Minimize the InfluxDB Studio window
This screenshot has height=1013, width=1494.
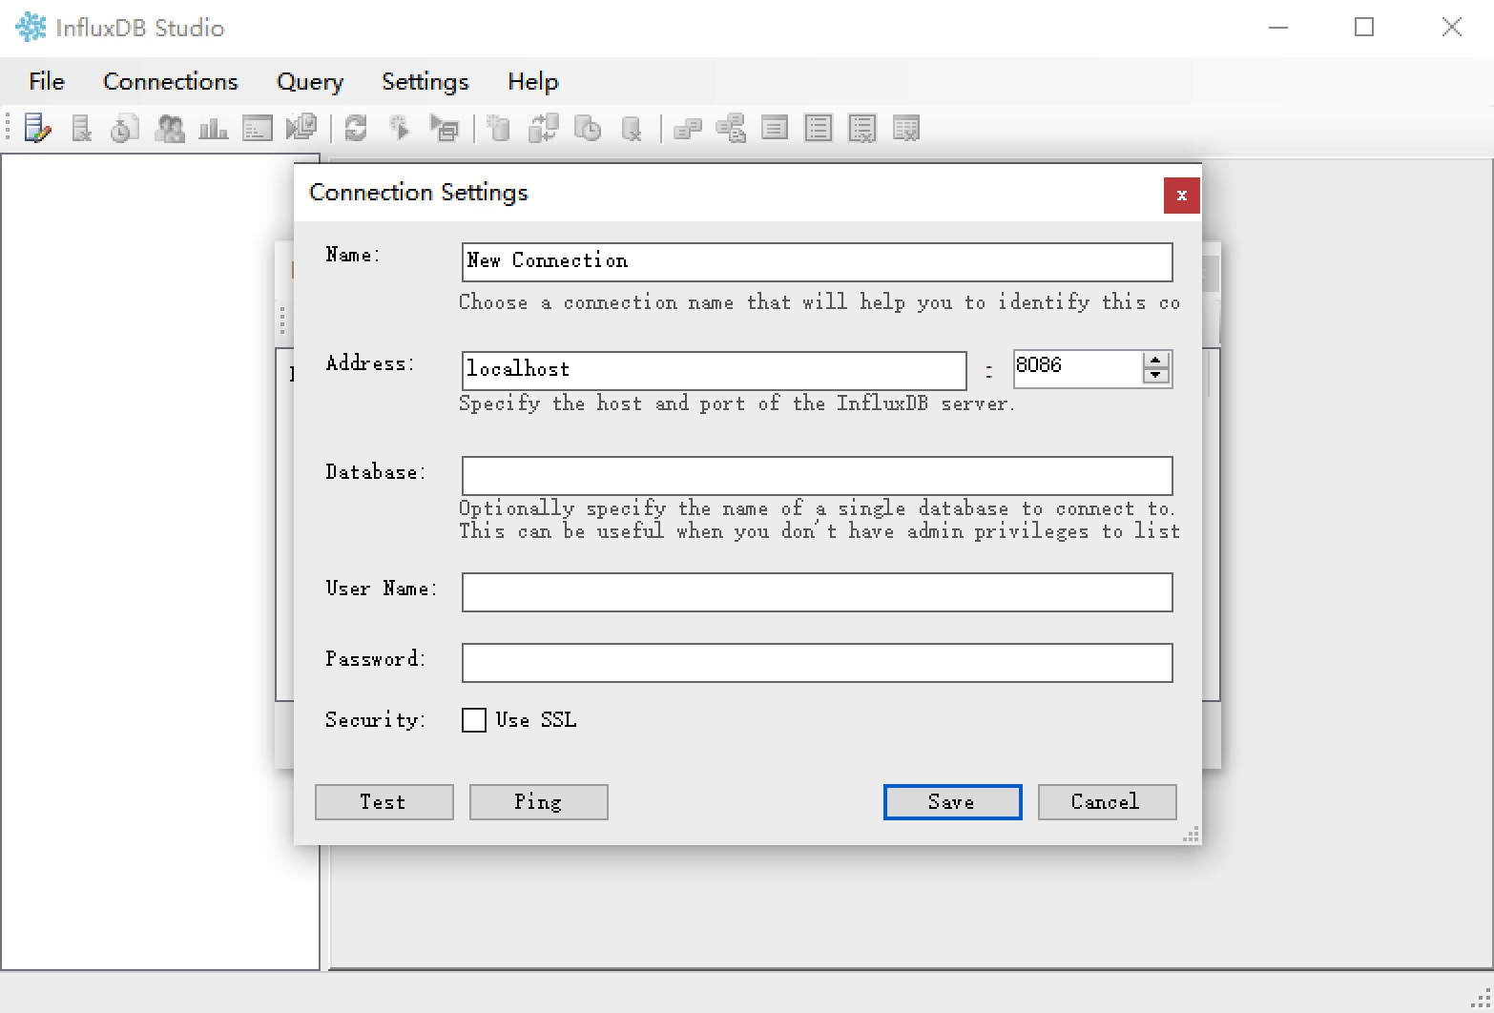click(1278, 27)
